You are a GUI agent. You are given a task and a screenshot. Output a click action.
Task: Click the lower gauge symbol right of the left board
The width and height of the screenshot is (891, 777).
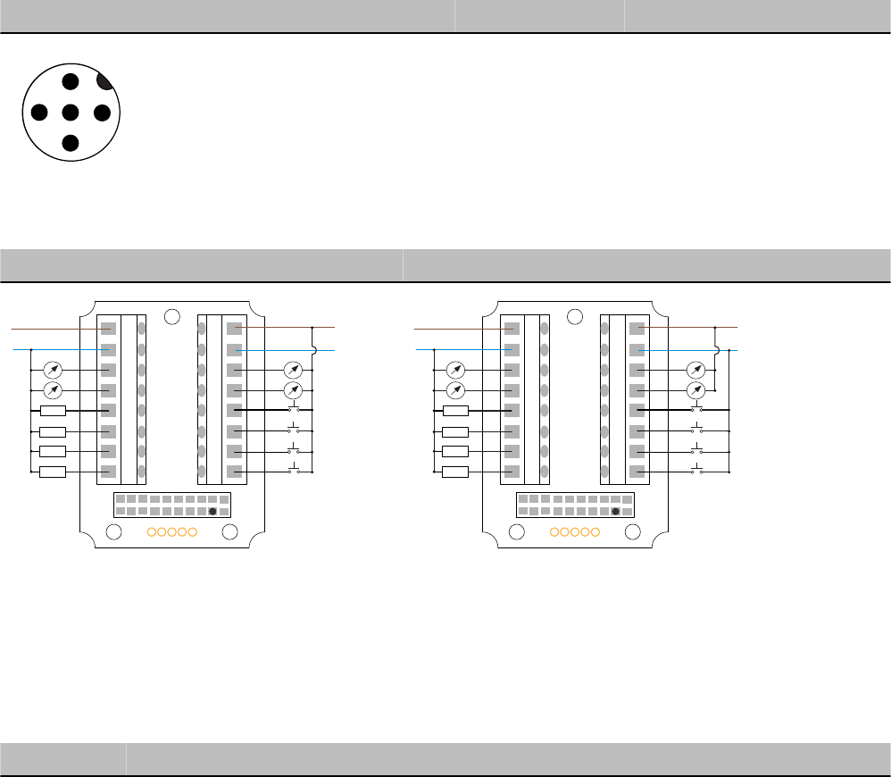pyautogui.click(x=293, y=390)
